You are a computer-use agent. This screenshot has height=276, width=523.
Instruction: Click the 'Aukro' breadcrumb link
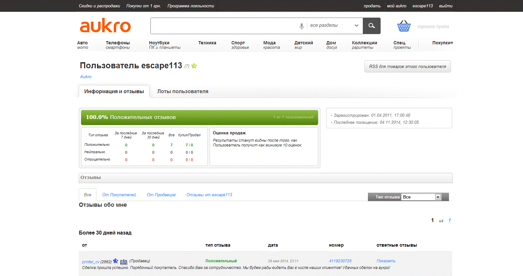pyautogui.click(x=86, y=77)
